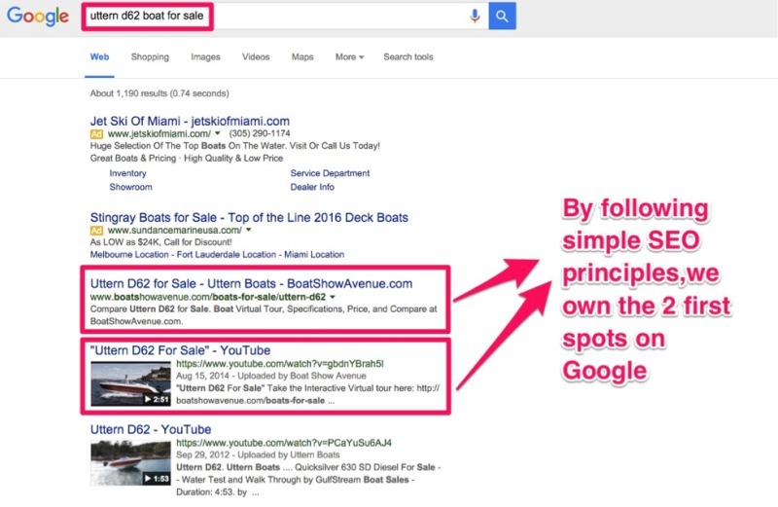Open Stingray Boats for Sale ad title
This screenshot has height=507, width=778.
pos(249,217)
